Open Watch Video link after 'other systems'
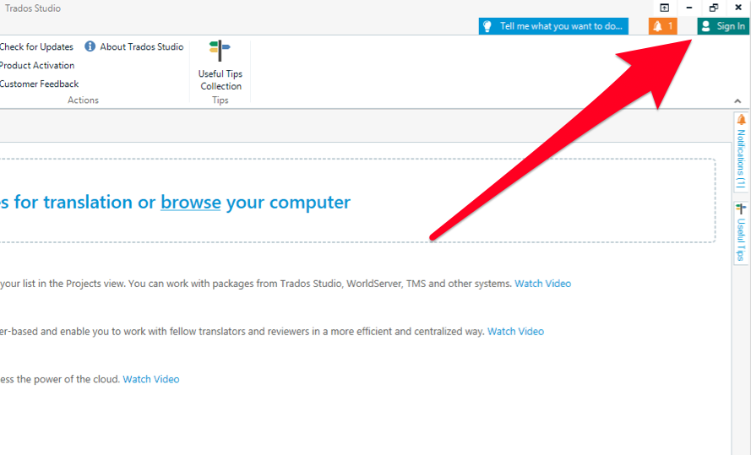751x455 pixels. click(x=542, y=284)
